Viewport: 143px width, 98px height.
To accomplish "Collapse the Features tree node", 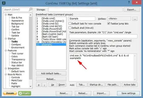I will (x=6, y=51).
